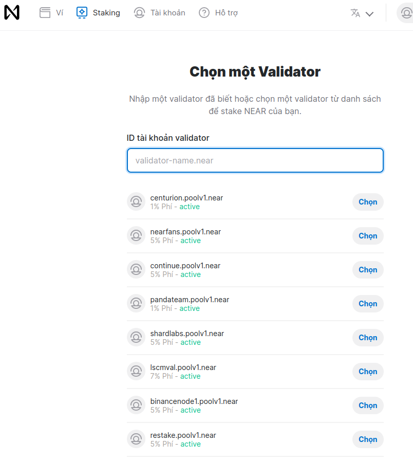Click the NEAR logo icon
Screen dimensions: 413x461
coord(12,13)
